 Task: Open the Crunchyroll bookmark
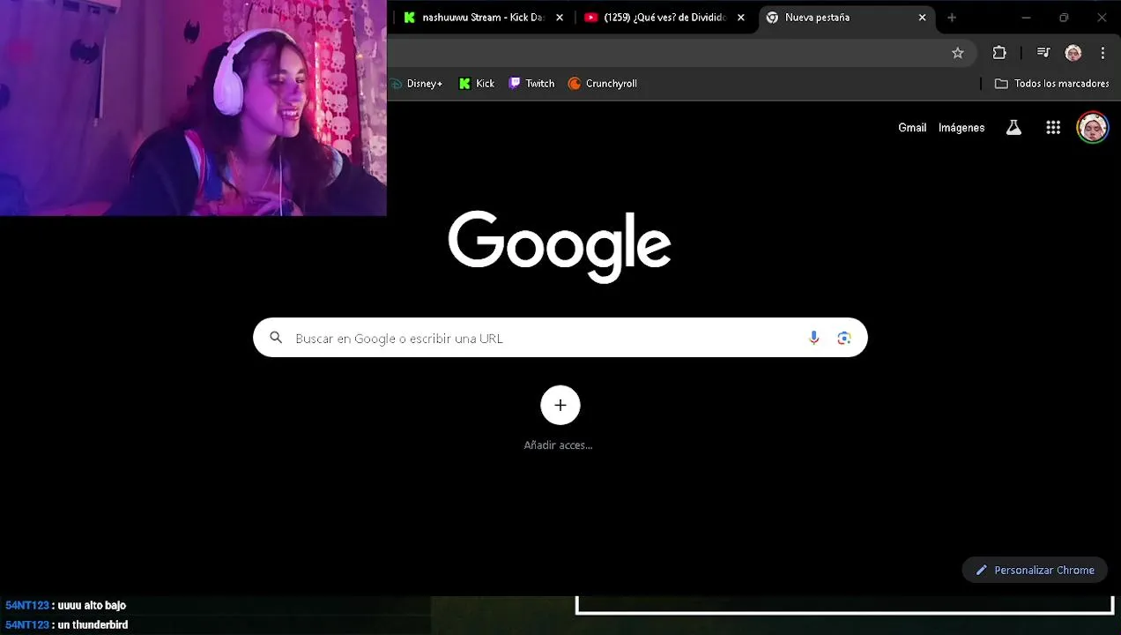(603, 84)
